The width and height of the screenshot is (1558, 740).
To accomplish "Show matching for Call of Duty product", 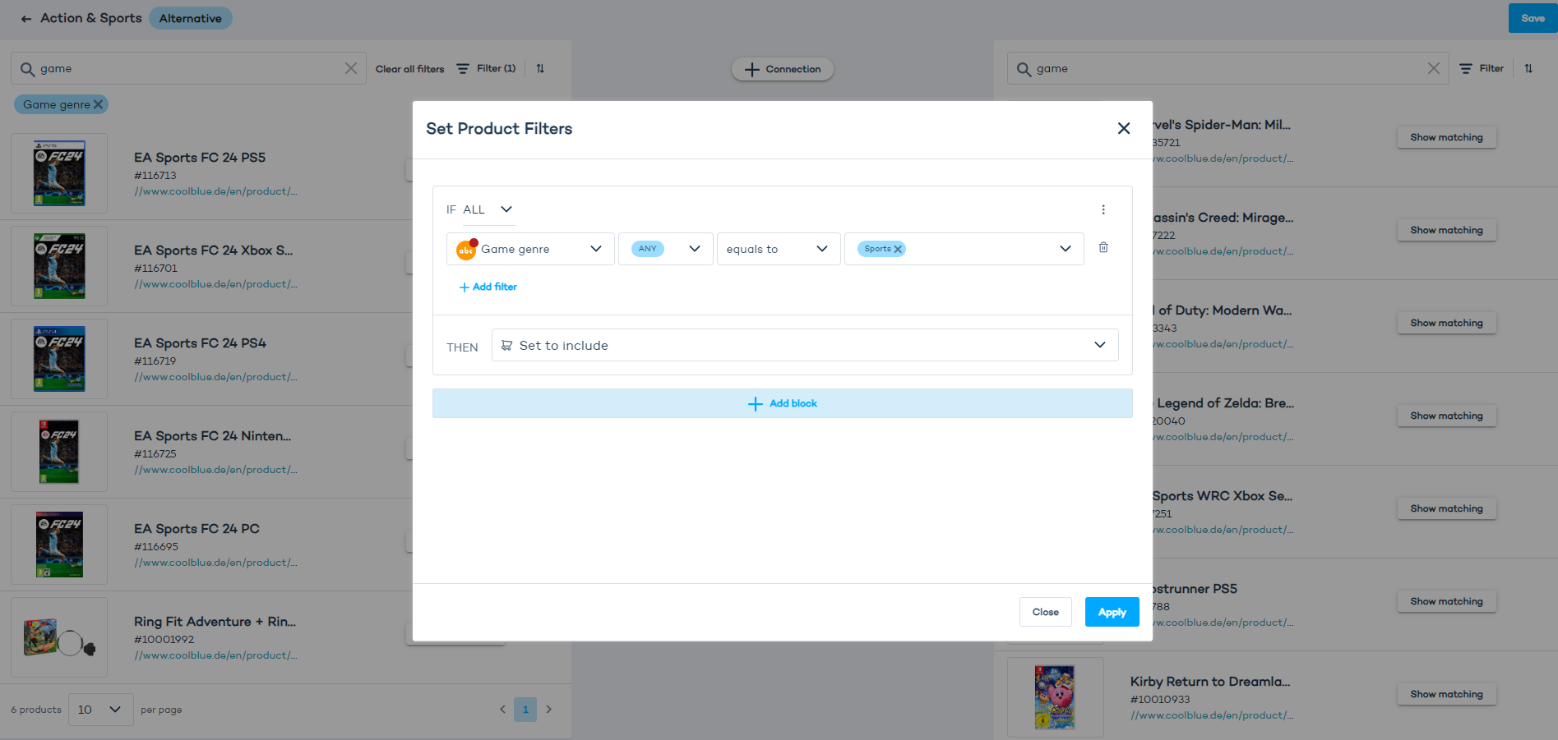I will tap(1446, 323).
